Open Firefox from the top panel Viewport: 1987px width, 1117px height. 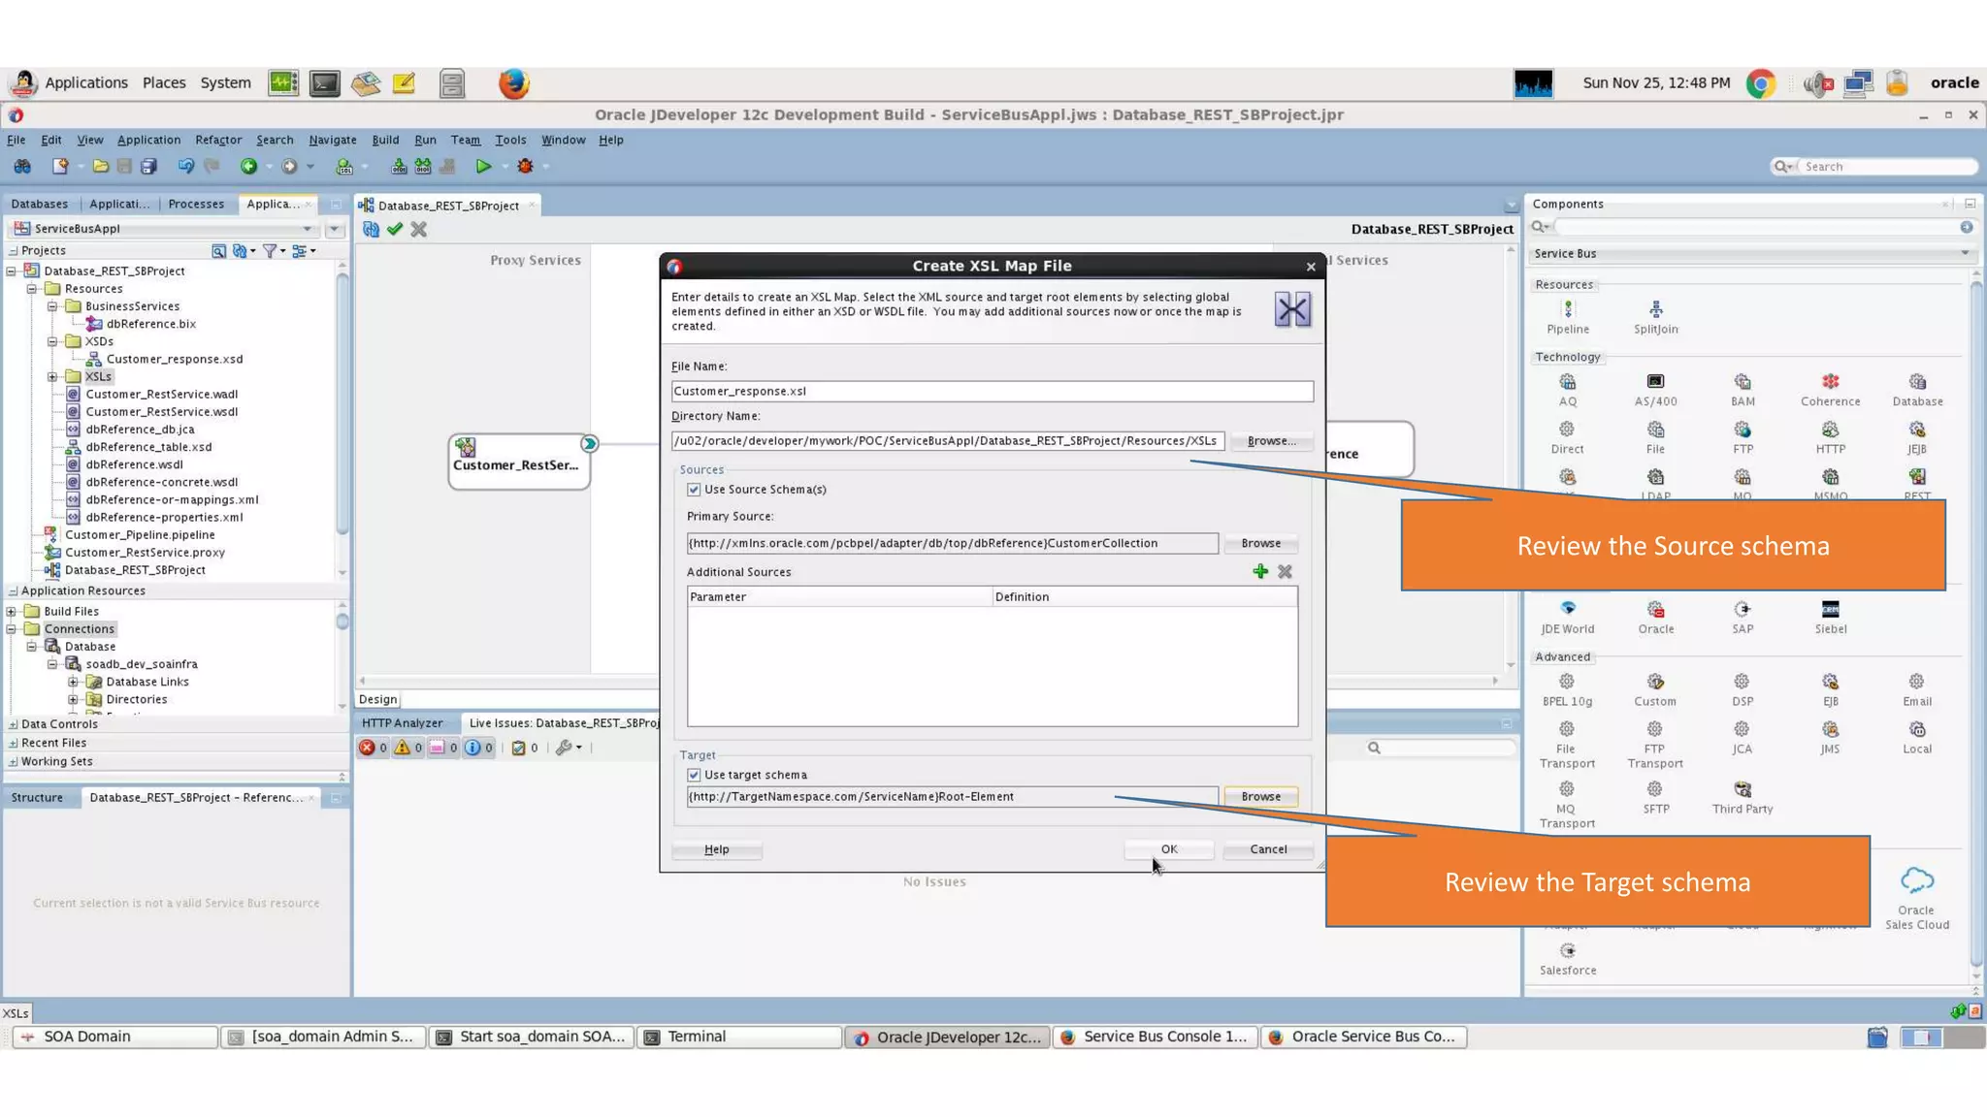tap(514, 83)
